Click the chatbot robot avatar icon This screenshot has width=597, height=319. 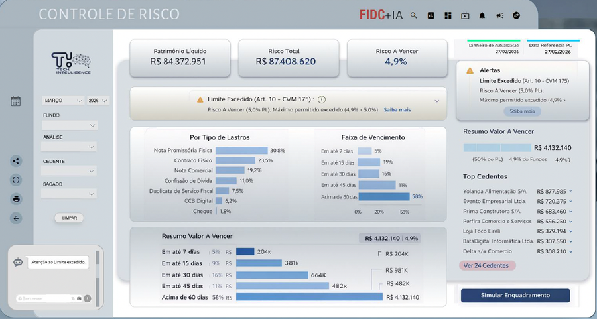click(x=18, y=262)
